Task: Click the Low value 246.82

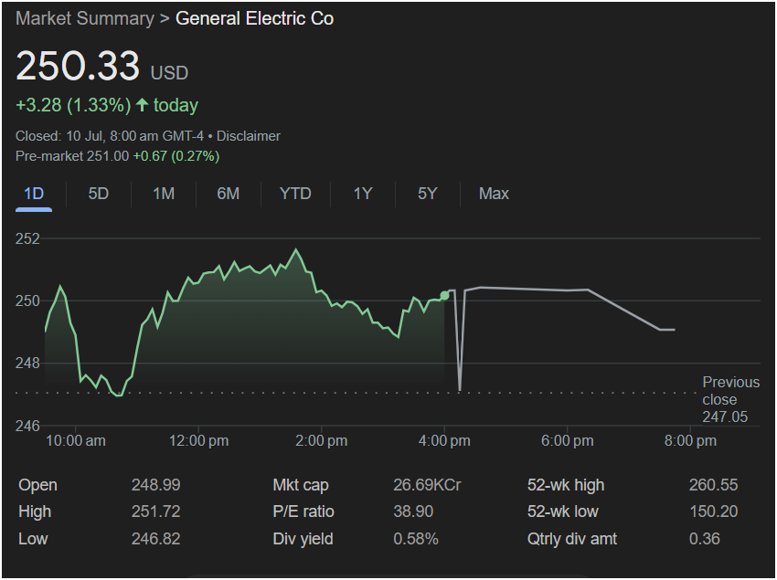Action: pos(155,539)
